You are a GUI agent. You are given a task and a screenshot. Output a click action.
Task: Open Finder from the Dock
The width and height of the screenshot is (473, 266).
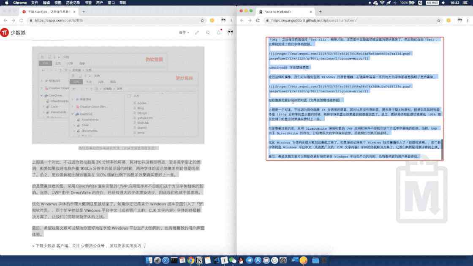click(149, 260)
